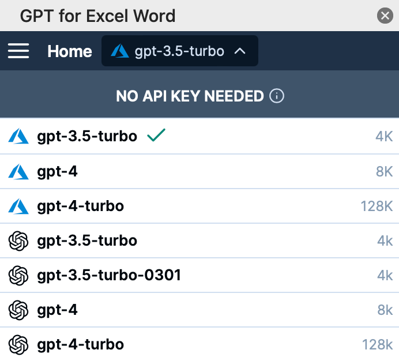Open the hamburger menu

(x=18, y=51)
